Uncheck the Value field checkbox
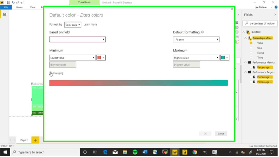The height and width of the screenshot is (157, 279). (251, 43)
